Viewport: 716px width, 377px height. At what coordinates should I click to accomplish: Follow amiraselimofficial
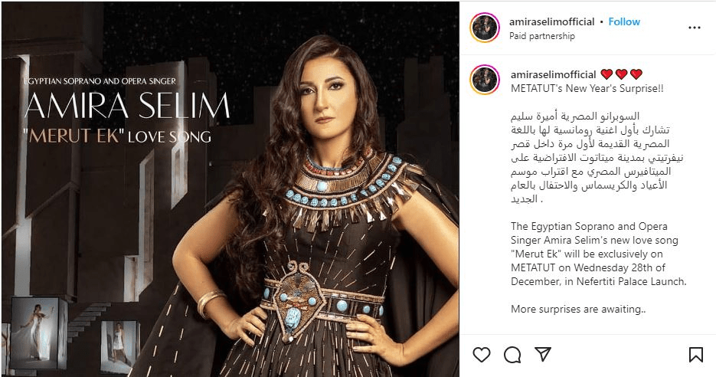(x=624, y=21)
